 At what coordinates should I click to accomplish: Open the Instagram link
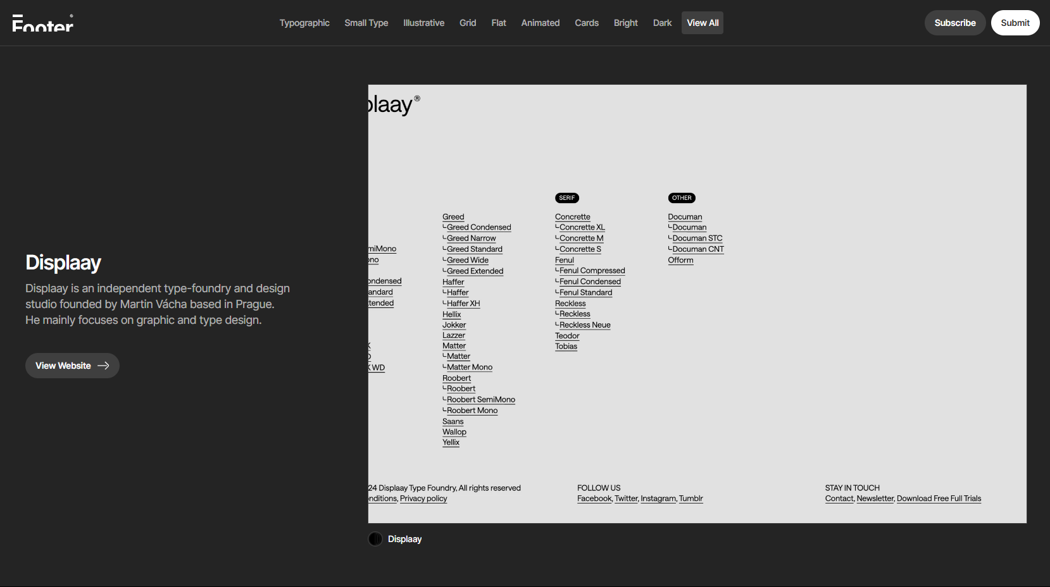click(658, 498)
